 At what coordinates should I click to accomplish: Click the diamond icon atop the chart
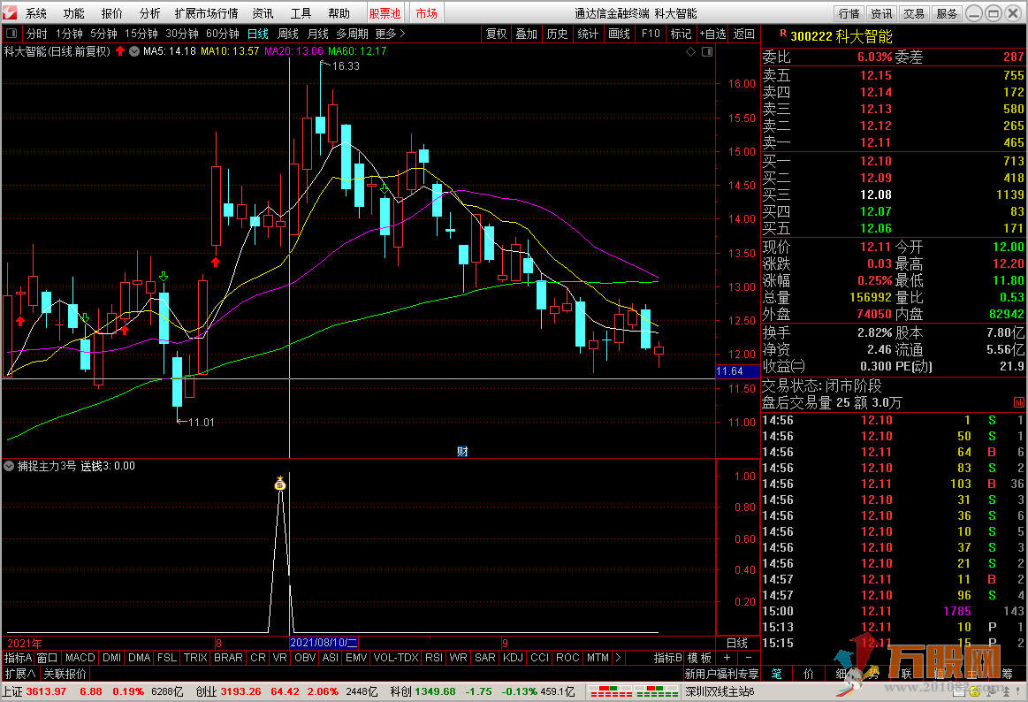pos(690,52)
